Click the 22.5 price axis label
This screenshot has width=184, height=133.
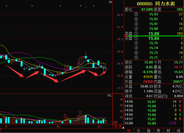pos(120,15)
